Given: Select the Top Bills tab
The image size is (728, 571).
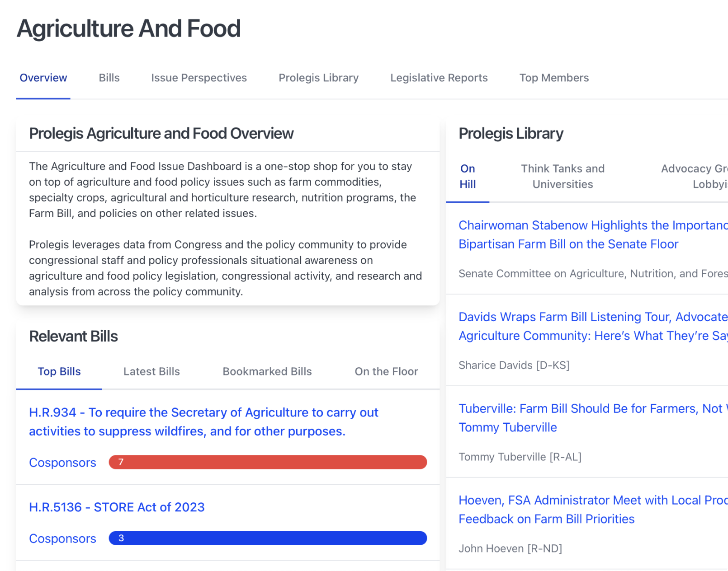Looking at the screenshot, I should (x=59, y=371).
